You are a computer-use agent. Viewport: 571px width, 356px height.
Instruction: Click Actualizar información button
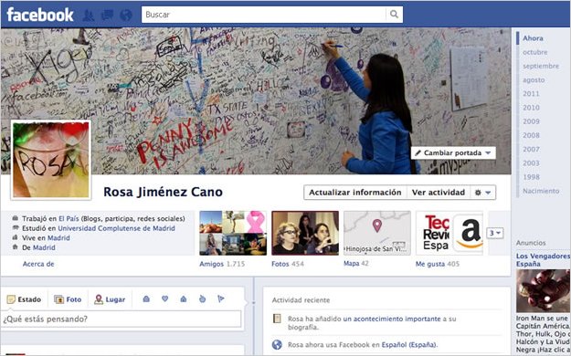pos(355,193)
